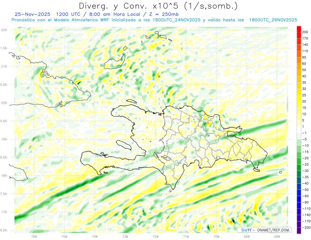The height and width of the screenshot is (240, 311).
Task: Click the "19N" latitude axis label
Action: [4, 139]
